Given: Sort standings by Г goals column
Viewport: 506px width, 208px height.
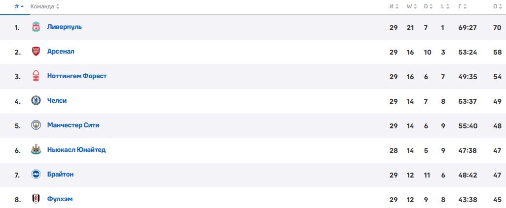Looking at the screenshot, I should (462, 7).
